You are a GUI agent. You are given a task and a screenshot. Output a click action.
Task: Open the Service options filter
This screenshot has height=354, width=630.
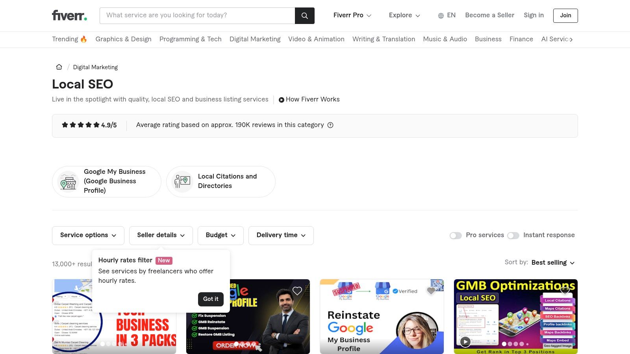coord(88,235)
